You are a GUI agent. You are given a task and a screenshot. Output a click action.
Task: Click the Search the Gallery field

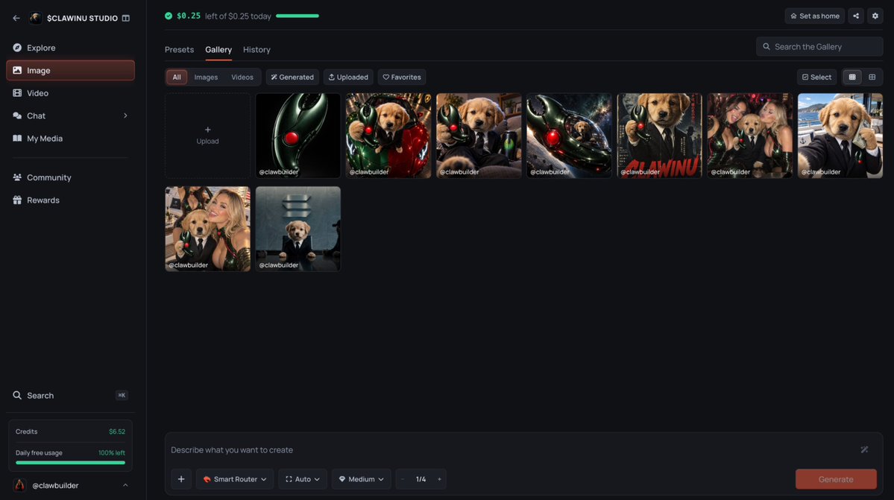click(819, 47)
